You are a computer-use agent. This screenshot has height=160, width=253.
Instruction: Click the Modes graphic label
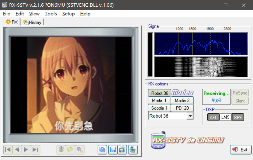coord(182,93)
